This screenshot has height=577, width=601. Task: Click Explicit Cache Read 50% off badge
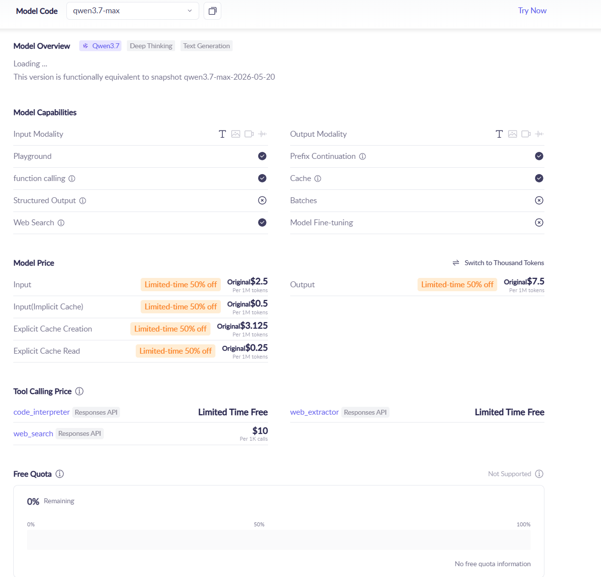(x=176, y=351)
